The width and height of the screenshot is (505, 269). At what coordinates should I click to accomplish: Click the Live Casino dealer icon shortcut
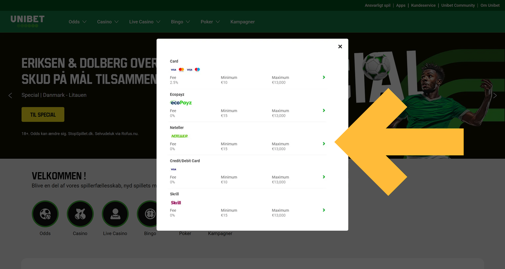coord(115,214)
